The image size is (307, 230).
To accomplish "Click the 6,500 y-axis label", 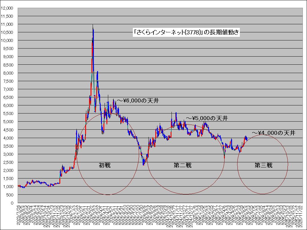I will [x=8, y=97].
